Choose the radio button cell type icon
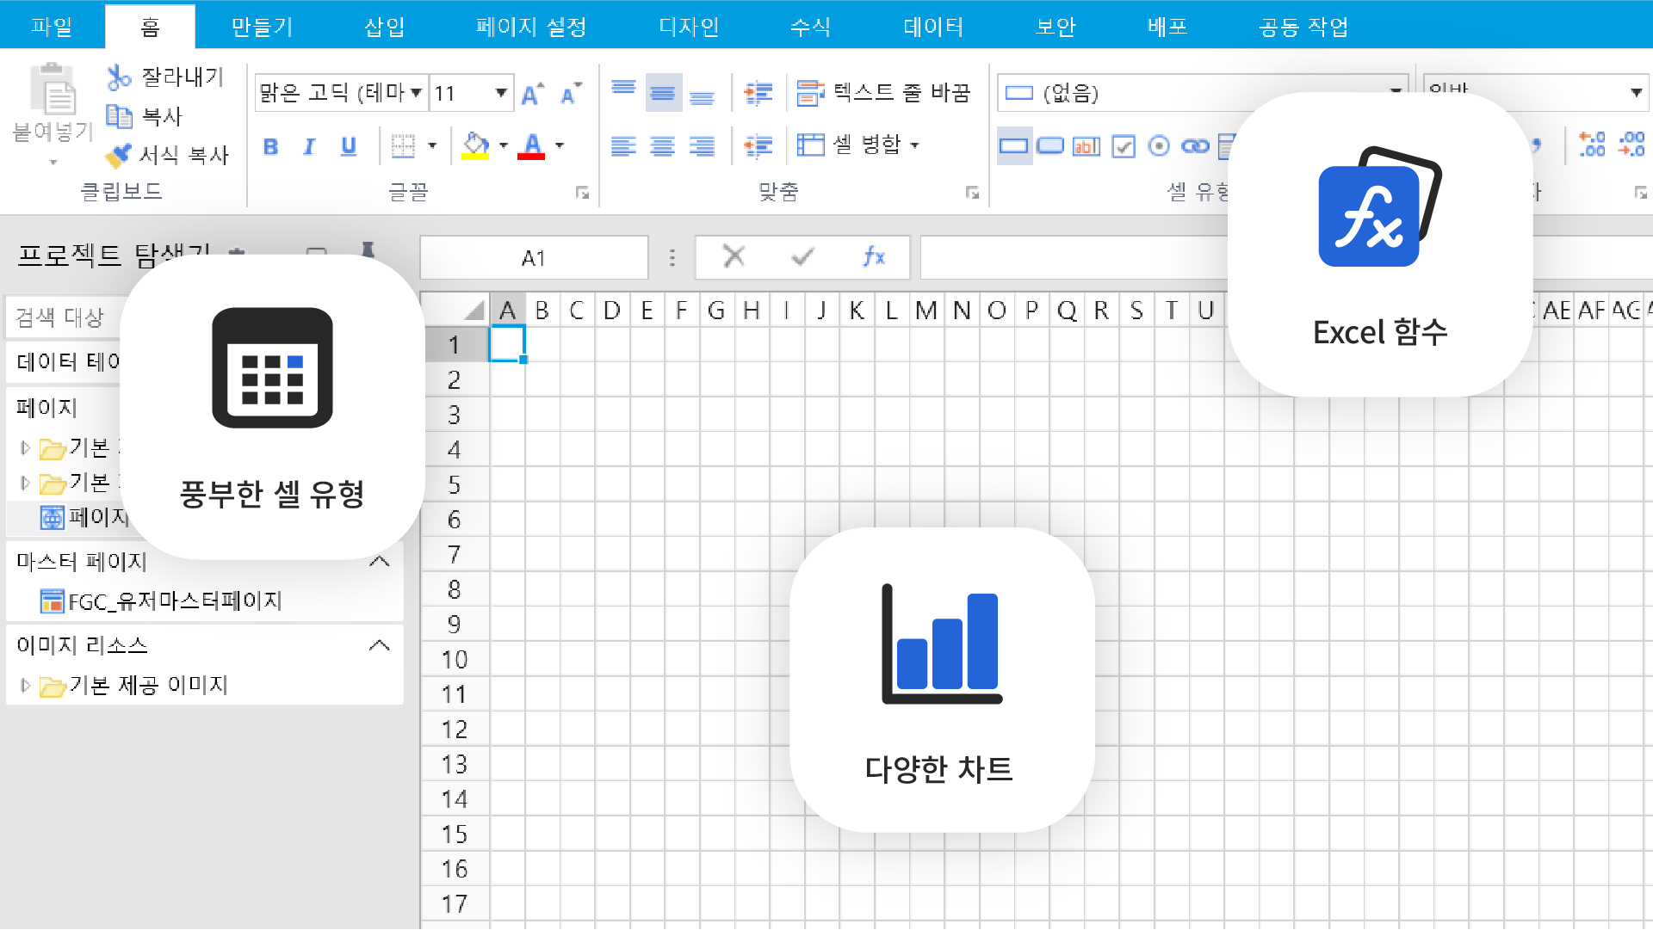The height and width of the screenshot is (930, 1653). pos(1160,145)
